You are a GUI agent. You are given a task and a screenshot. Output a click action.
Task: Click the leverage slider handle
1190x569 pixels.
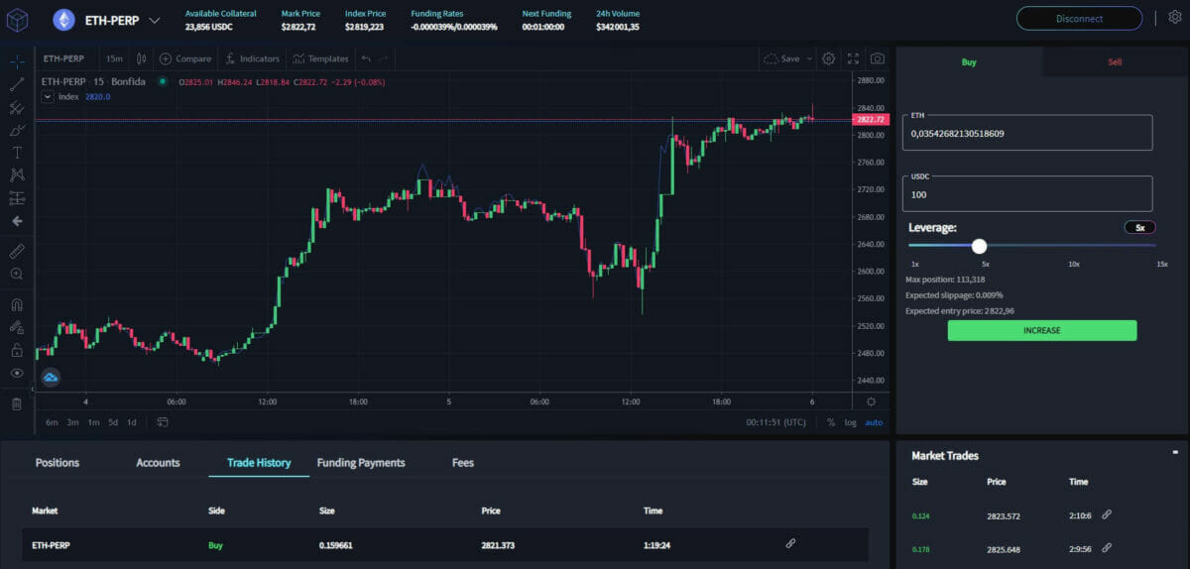[979, 246]
